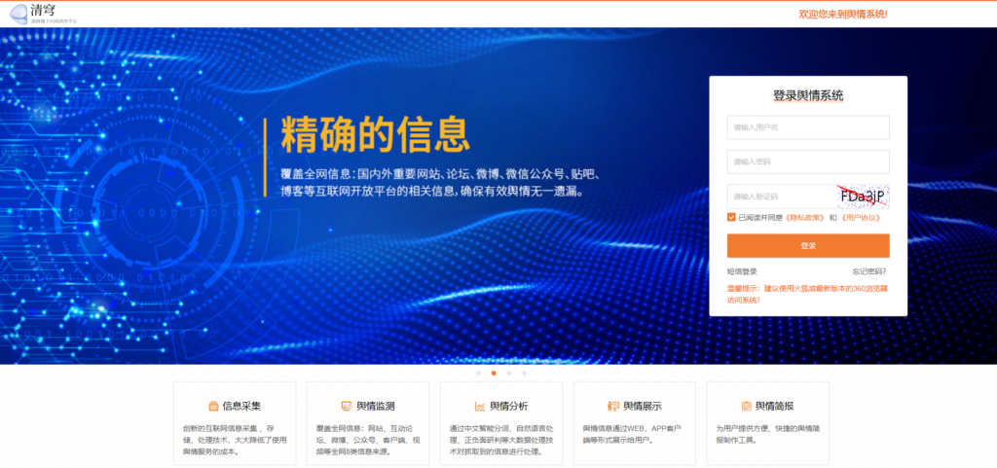Click the 舆情分析 chart icon

coord(480,406)
